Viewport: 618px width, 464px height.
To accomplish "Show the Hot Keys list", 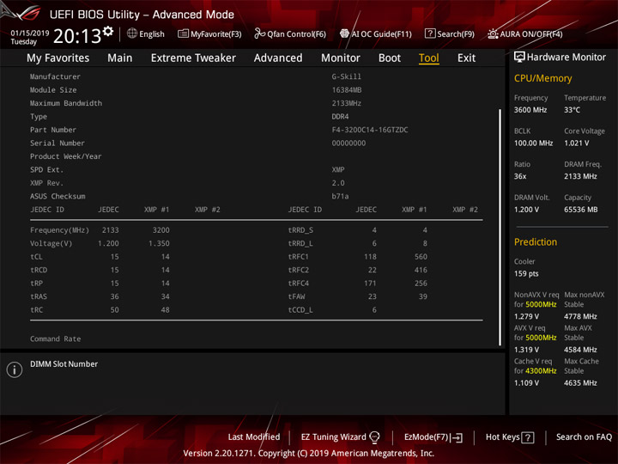I will [x=510, y=437].
